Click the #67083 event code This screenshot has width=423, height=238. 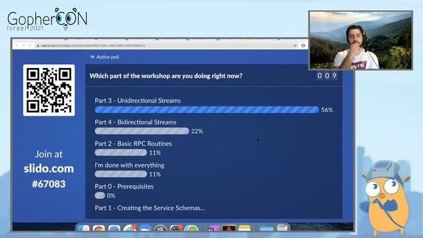[49, 184]
